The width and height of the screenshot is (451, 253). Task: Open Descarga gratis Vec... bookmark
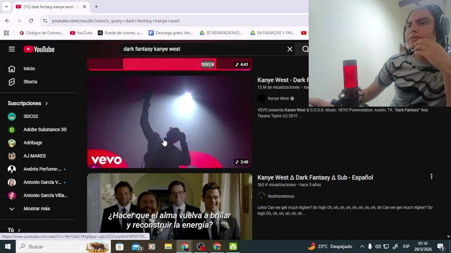[x=171, y=33]
